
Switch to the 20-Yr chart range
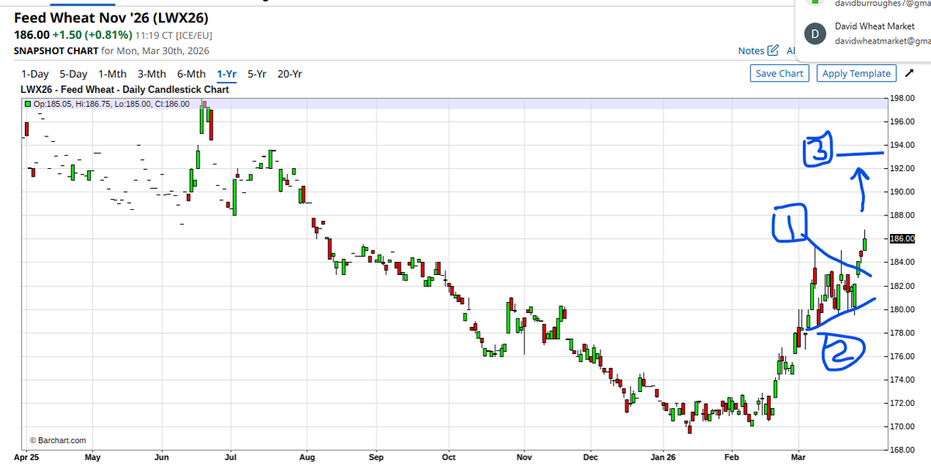pyautogui.click(x=289, y=74)
